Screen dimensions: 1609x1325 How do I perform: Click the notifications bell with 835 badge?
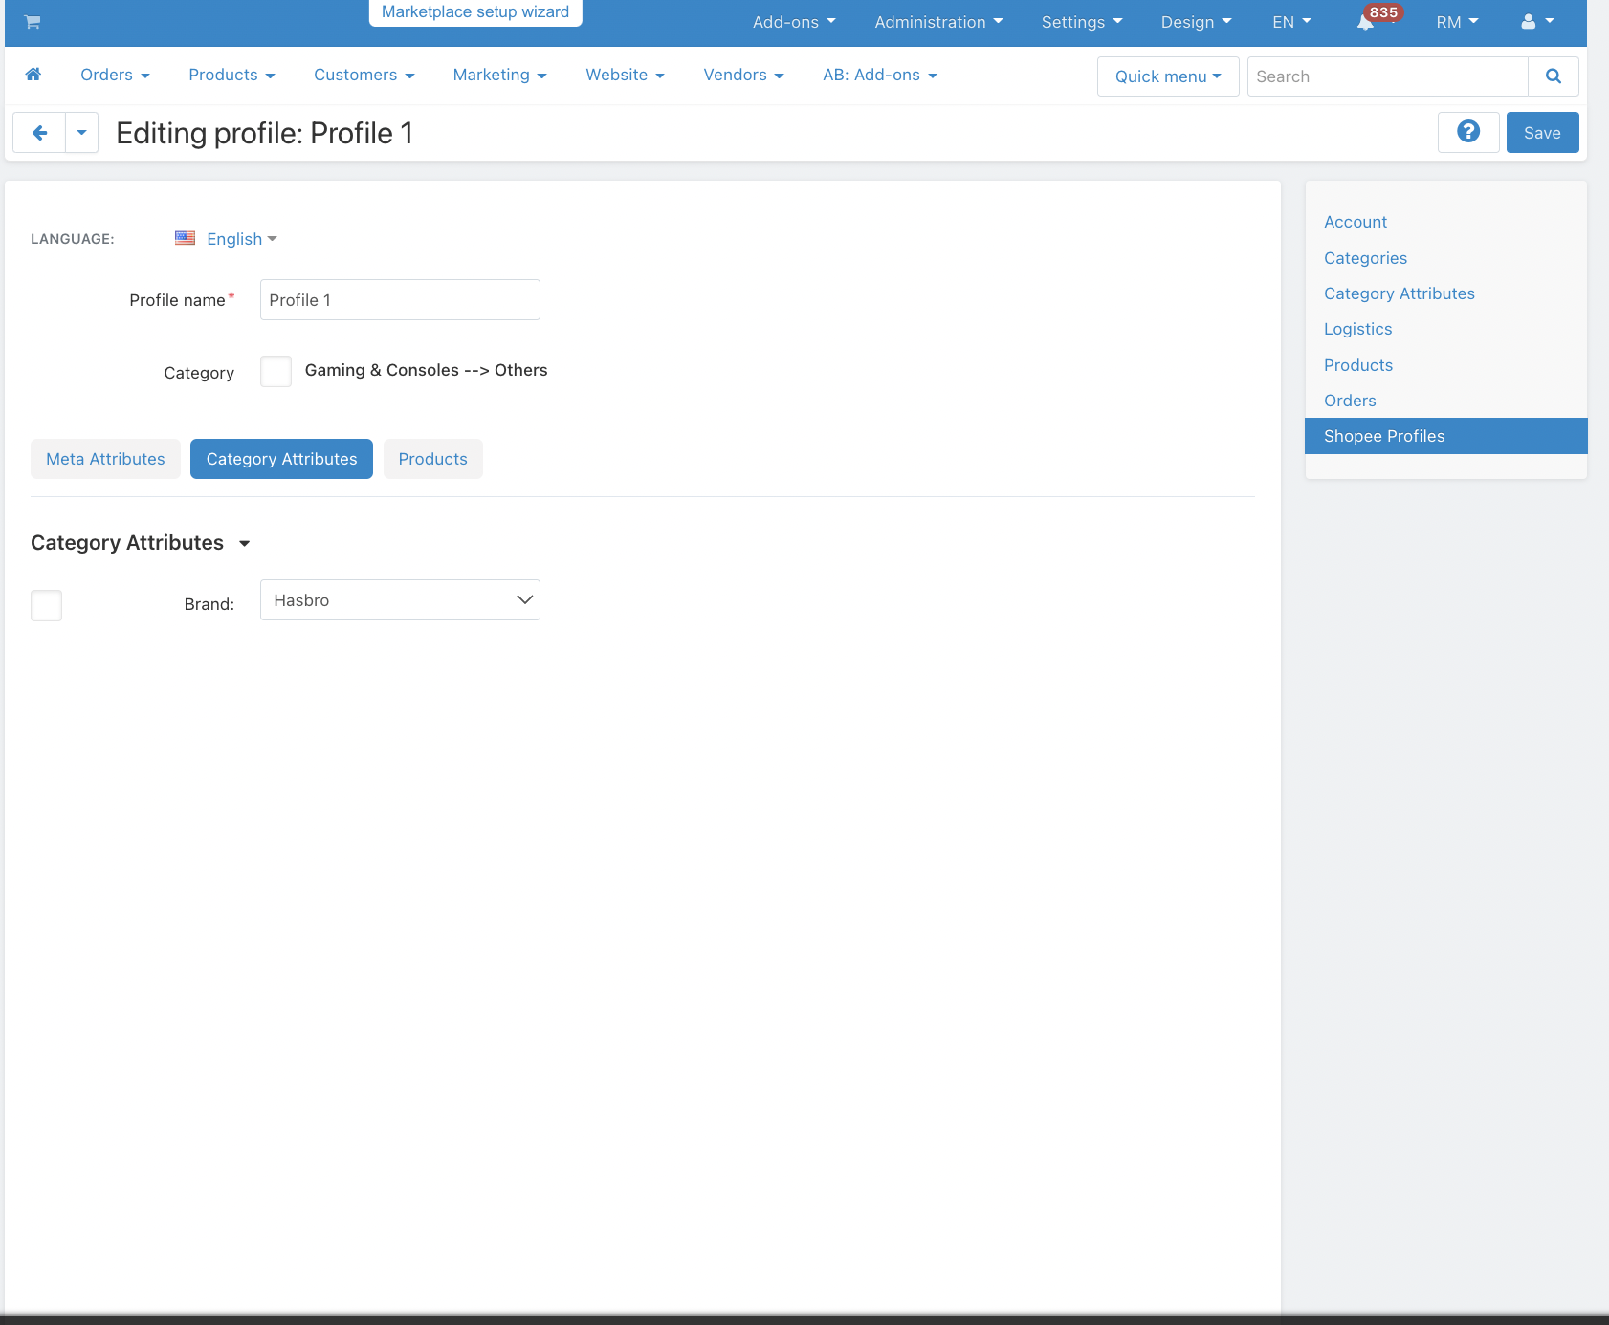1366,22
